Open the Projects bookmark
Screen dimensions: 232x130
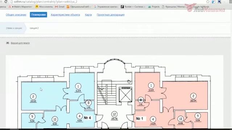click(154, 7)
